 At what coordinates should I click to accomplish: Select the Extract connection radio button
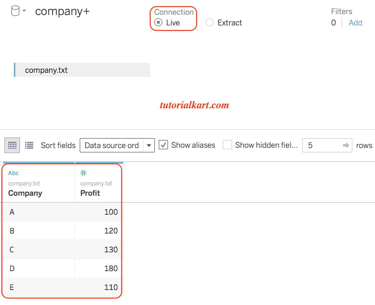pyautogui.click(x=209, y=23)
